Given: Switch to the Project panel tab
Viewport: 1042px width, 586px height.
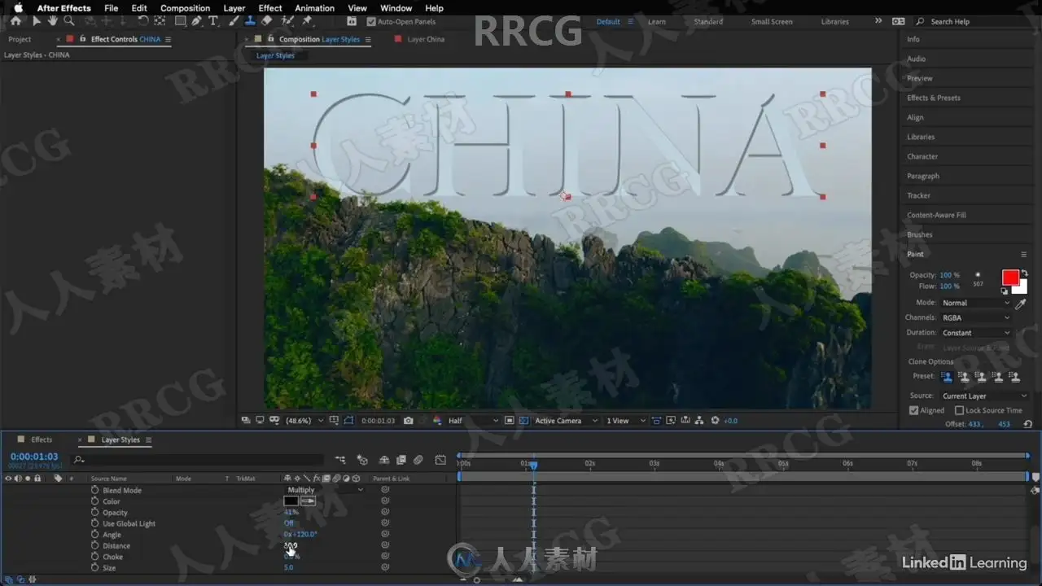Looking at the screenshot, I should click(x=20, y=39).
